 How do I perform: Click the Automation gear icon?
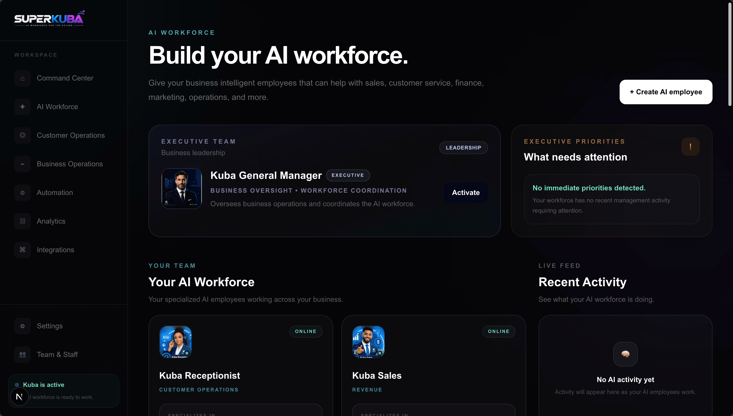click(23, 193)
